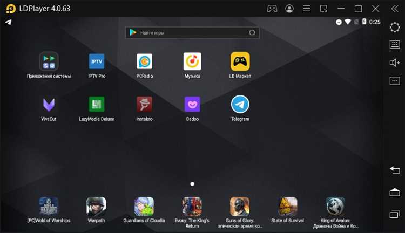The height and width of the screenshot is (233, 405).
Task: Click Do Not Disturb status icon
Action: tap(339, 22)
